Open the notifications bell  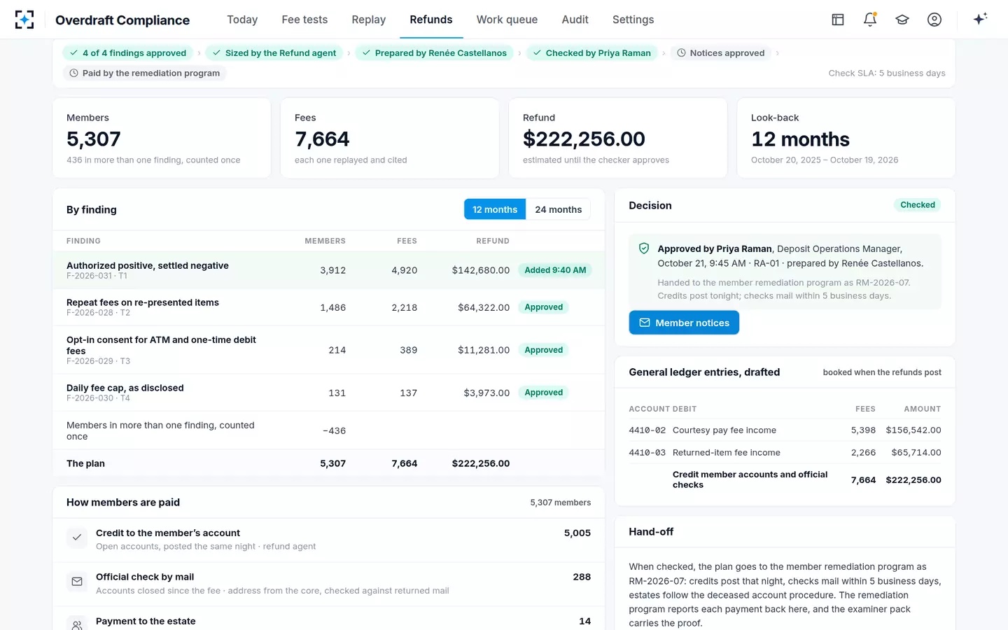[x=870, y=20]
